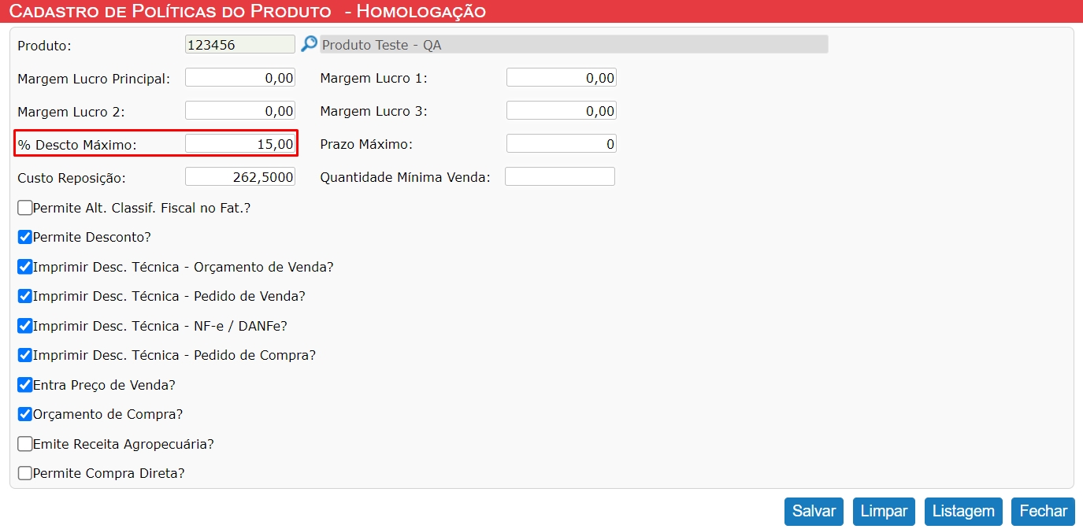This screenshot has height=529, width=1083.
Task: Enable Permite Compra Direta checkbox
Action: (x=25, y=473)
